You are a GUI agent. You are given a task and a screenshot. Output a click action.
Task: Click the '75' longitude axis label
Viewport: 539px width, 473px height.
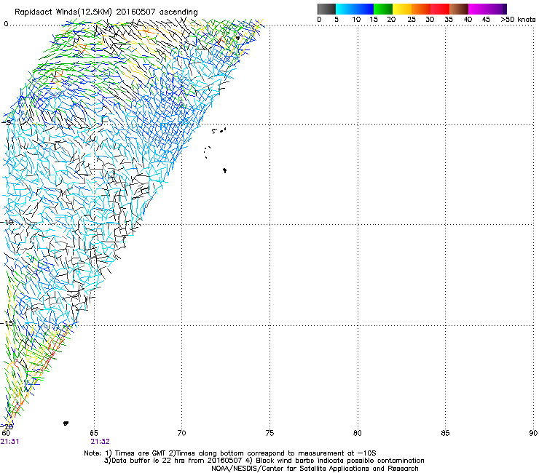pos(269,433)
